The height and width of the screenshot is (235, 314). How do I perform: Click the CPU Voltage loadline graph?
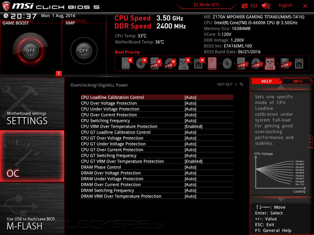click(280, 173)
